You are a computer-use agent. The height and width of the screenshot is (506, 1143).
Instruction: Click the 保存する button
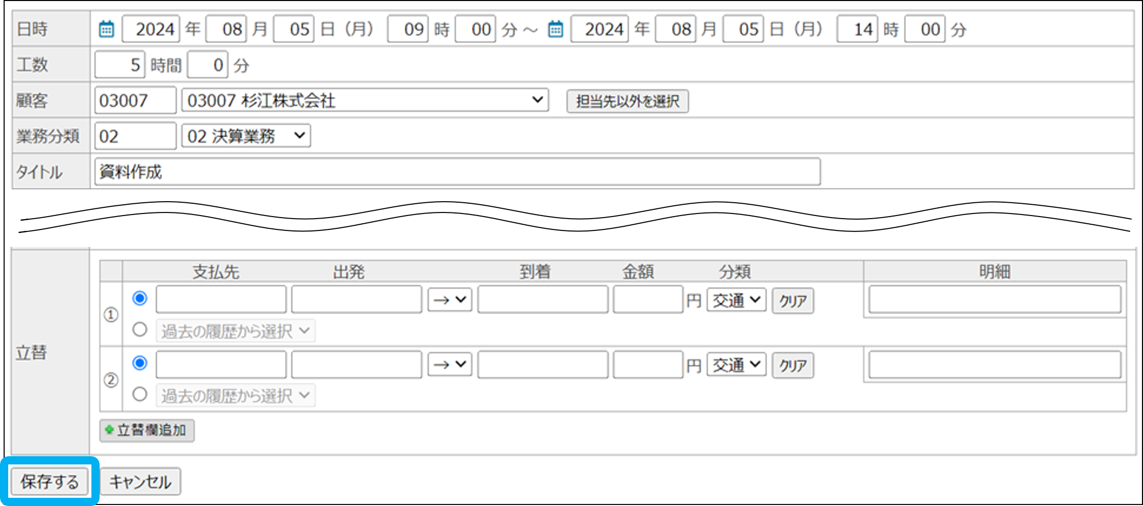[x=50, y=481]
